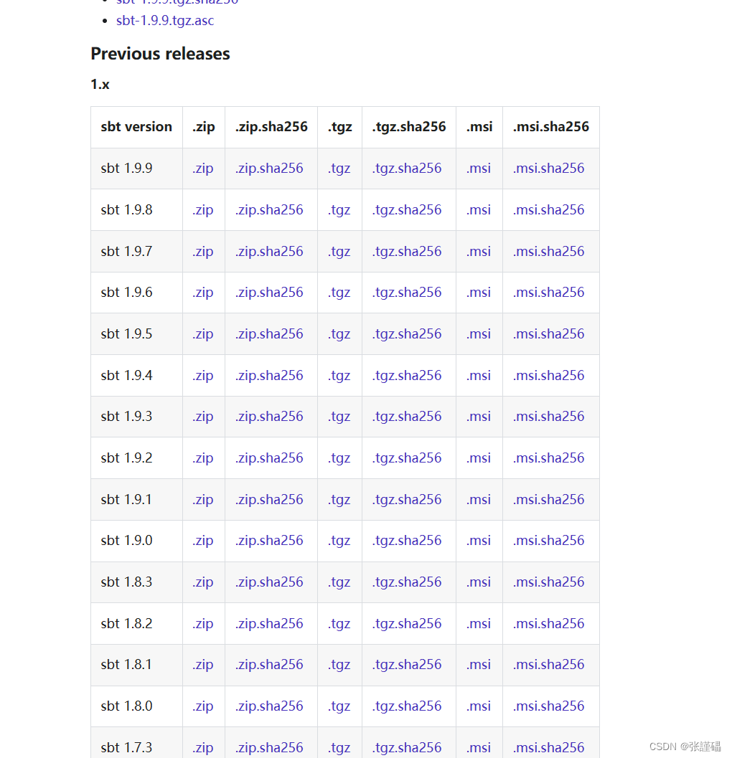Image resolution: width=732 pixels, height=758 pixels.
Task: Download .tgz for sbt 1.8.2
Action: click(x=339, y=624)
